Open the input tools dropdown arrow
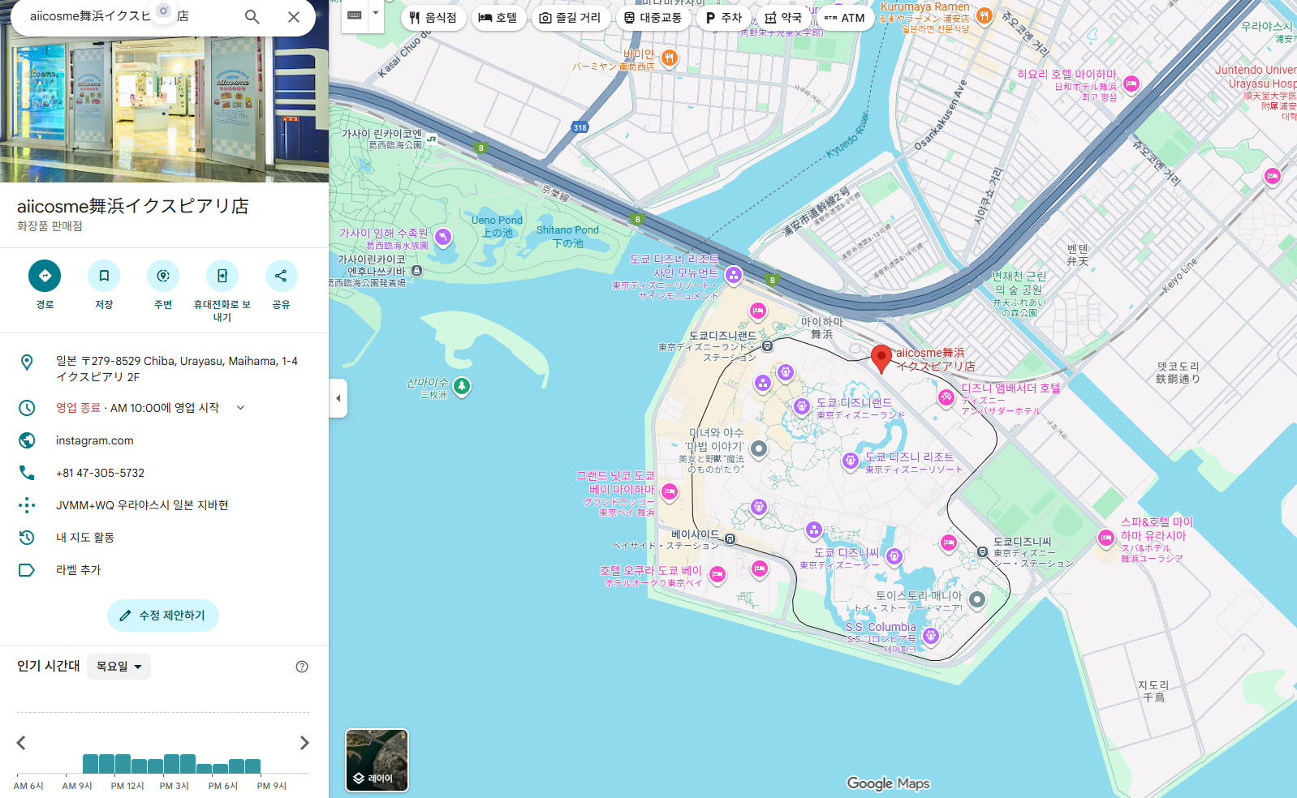This screenshot has height=798, width=1297. pos(375,14)
